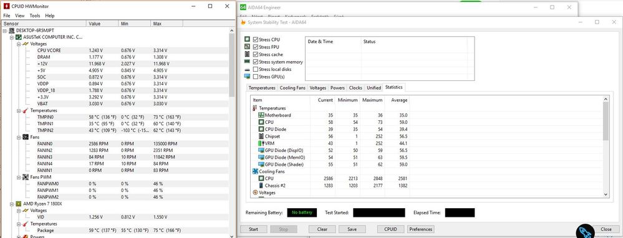Open the Help menu in HWMonitor
623x238 pixels.
tap(50, 16)
